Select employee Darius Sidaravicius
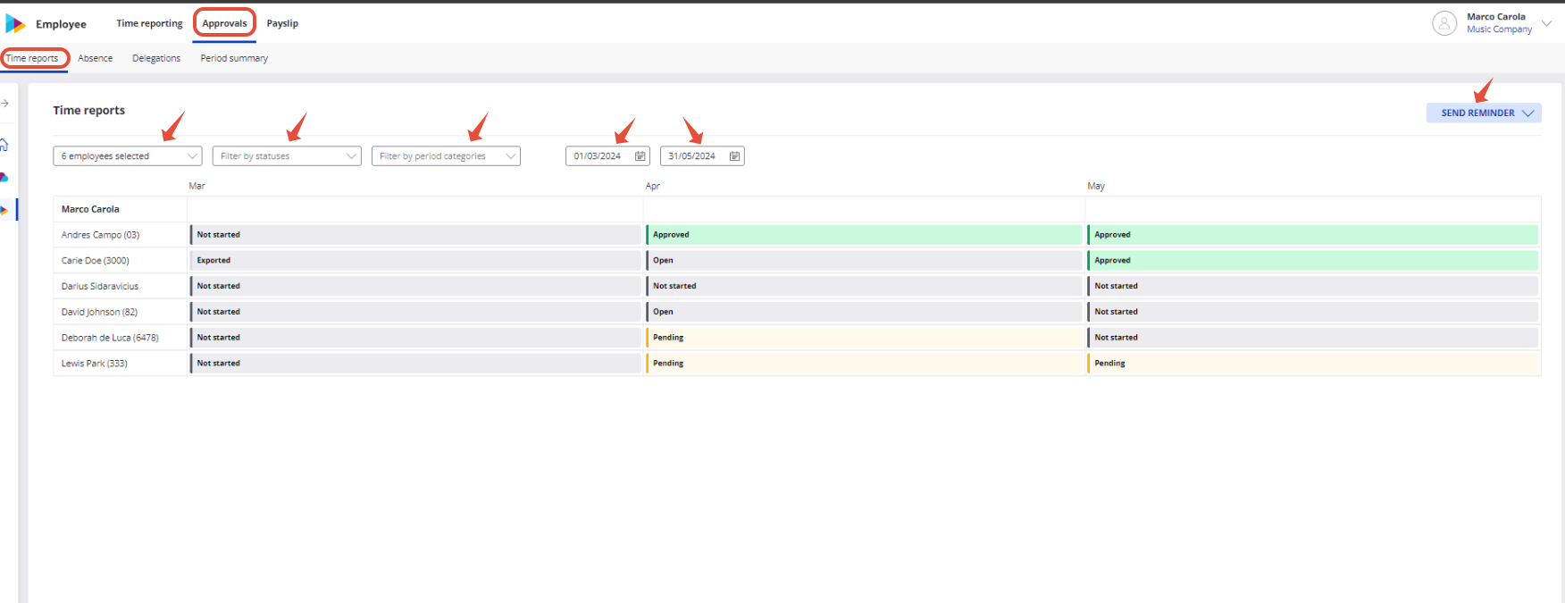This screenshot has width=1565, height=603. pos(100,287)
